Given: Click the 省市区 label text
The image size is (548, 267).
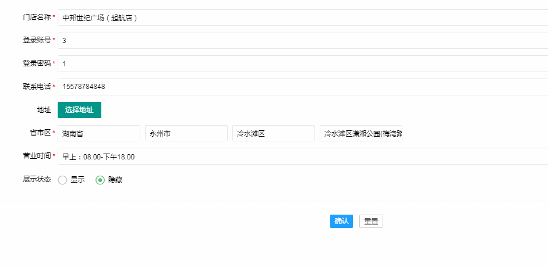Looking at the screenshot, I should coord(41,133).
